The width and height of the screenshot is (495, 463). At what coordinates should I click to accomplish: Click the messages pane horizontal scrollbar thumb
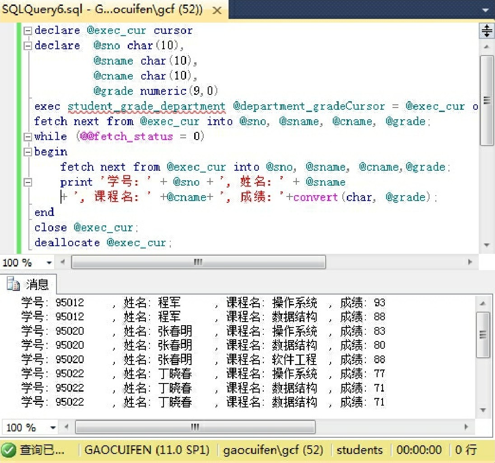[x=195, y=427]
